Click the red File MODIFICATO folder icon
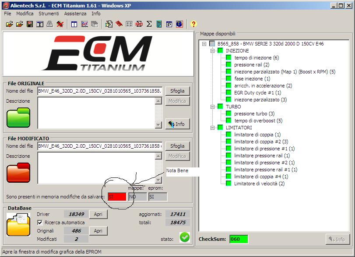This screenshot has height=257, width=355. [18, 173]
